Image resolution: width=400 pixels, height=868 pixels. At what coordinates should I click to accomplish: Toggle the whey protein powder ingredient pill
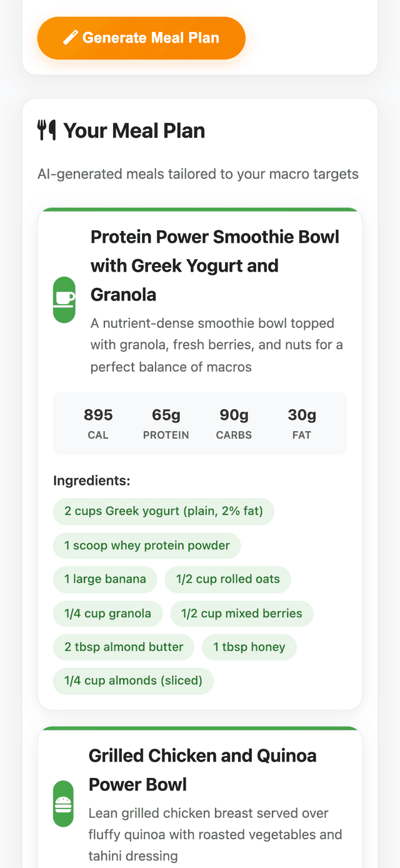pos(146,546)
